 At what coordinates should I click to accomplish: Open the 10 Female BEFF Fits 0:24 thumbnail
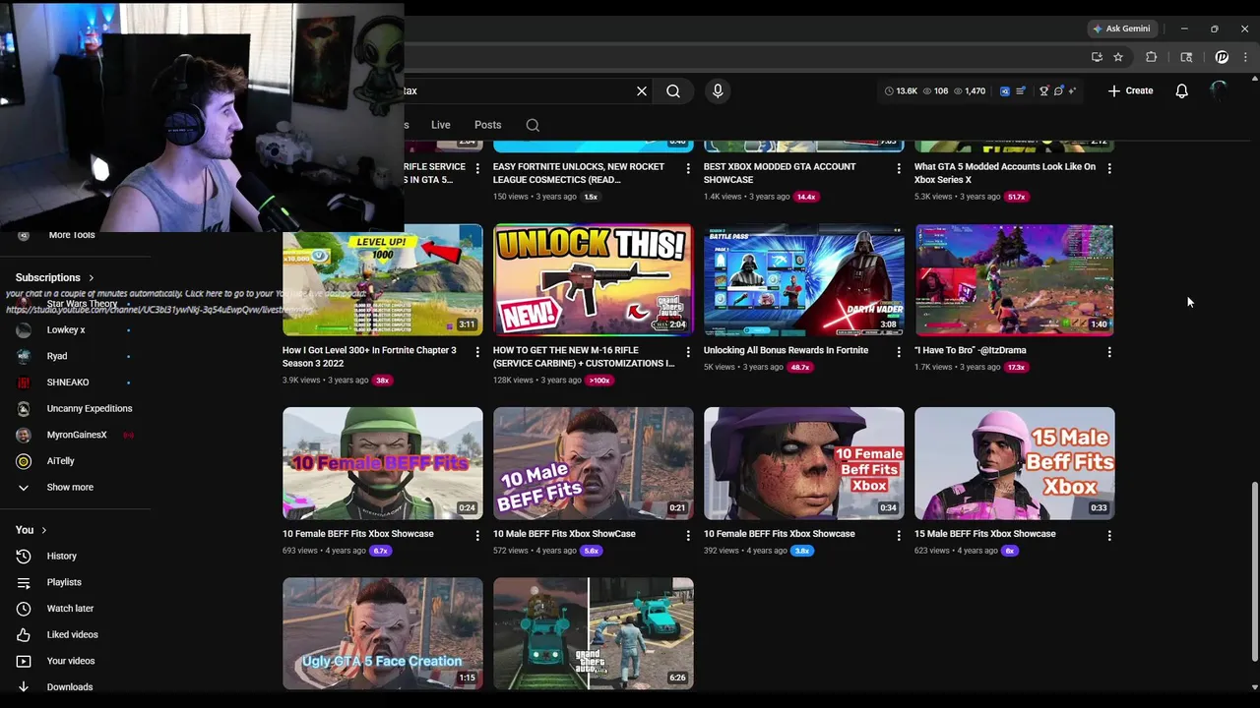(x=383, y=463)
